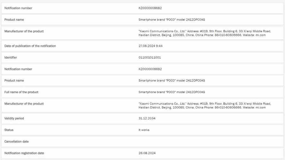Click Notification registration date label
Image resolution: width=285 pixels, height=160 pixels.
tap(24, 153)
